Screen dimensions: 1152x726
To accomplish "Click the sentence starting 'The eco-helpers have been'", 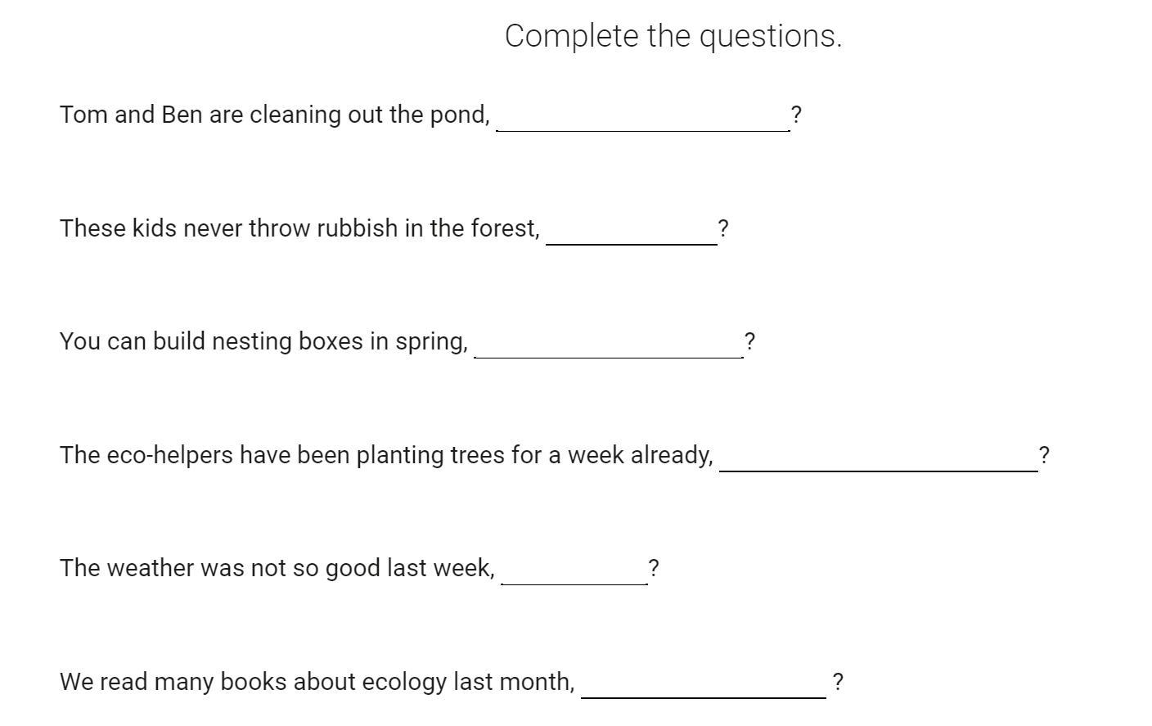I will click(386, 455).
